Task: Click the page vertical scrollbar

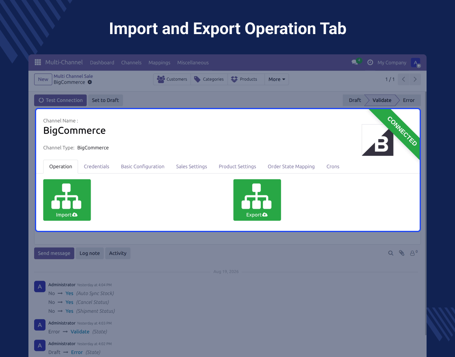Action: point(425,213)
